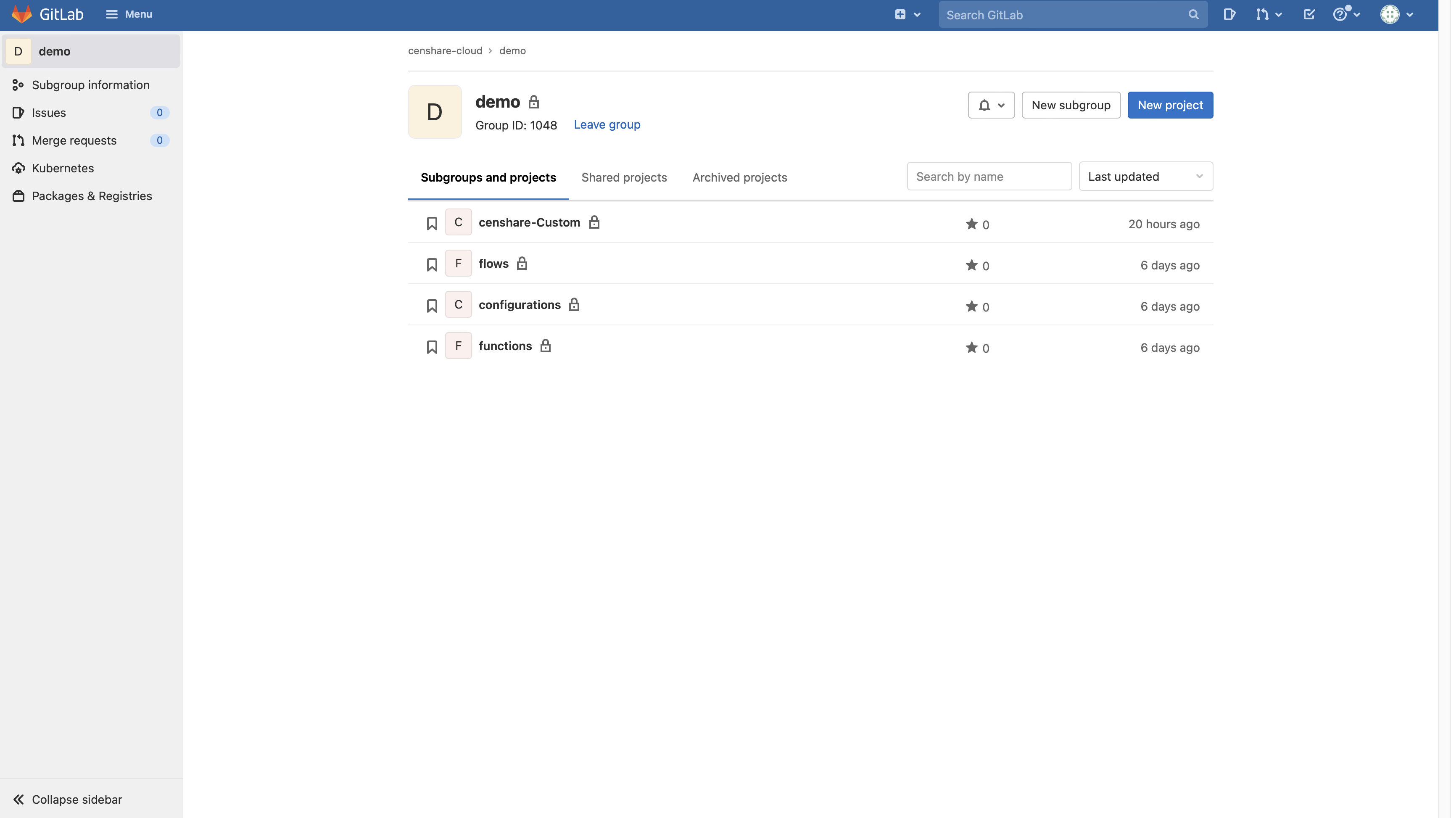The height and width of the screenshot is (818, 1451).
Task: Click the Leave group link
Action: tap(607, 124)
